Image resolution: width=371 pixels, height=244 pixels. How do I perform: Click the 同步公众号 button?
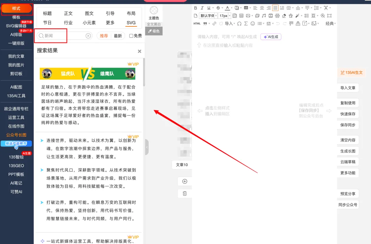(x=348, y=205)
